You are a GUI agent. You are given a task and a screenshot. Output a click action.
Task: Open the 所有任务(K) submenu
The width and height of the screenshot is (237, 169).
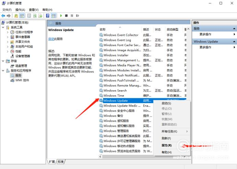tap(172, 131)
